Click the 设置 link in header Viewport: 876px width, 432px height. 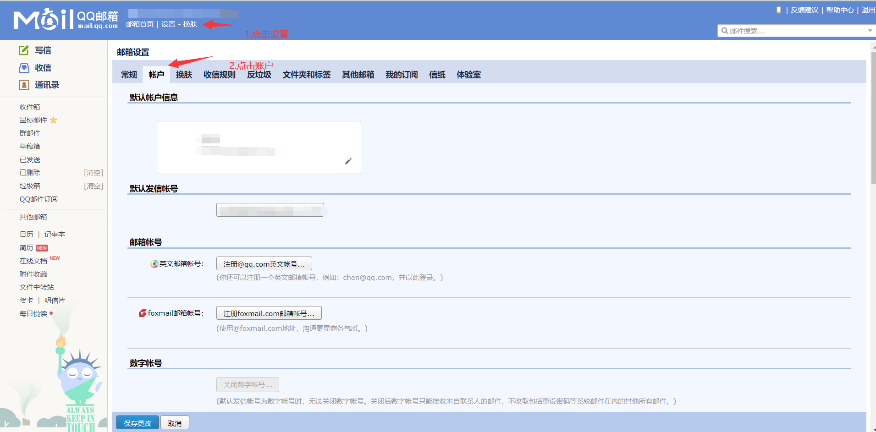[x=168, y=24]
